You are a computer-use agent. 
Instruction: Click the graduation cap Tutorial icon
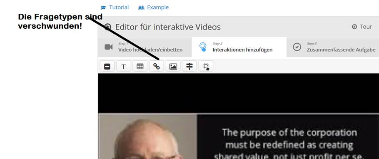pos(103,8)
